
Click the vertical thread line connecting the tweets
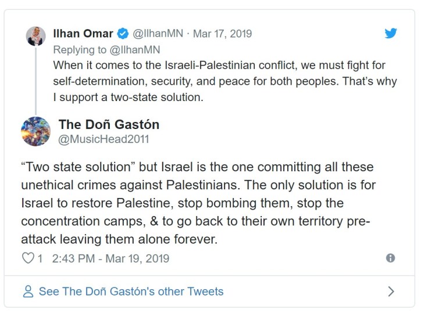35,81
